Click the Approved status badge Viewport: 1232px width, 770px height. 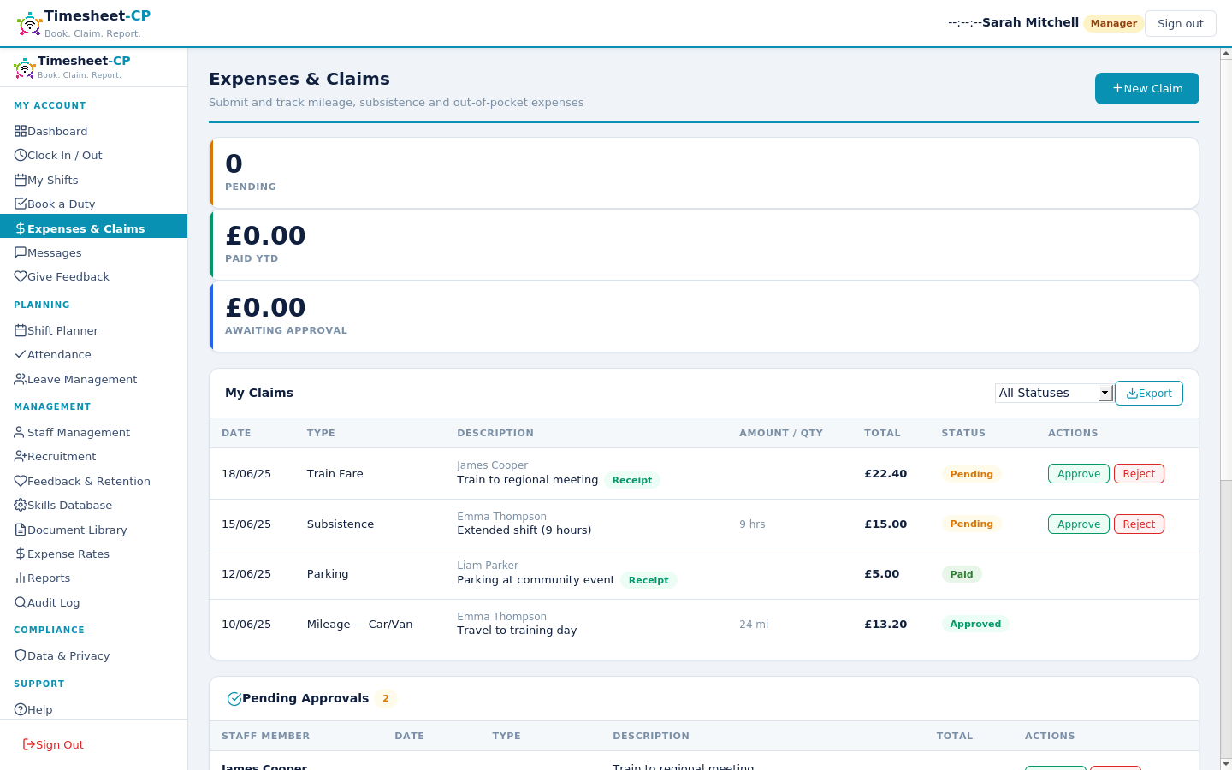tap(975, 624)
